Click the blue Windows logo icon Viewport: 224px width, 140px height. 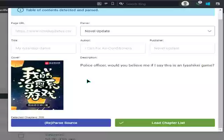pos(208,4)
